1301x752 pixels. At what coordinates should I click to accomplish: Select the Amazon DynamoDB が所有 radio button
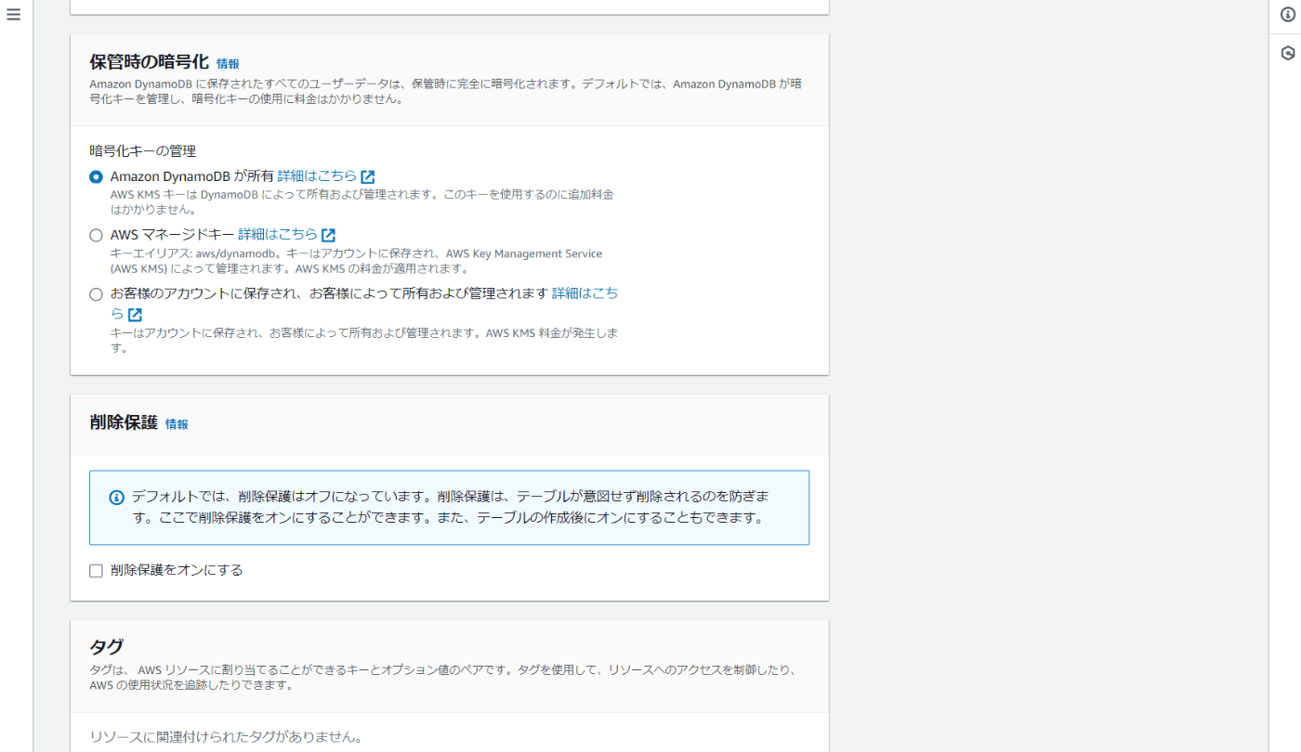click(96, 176)
